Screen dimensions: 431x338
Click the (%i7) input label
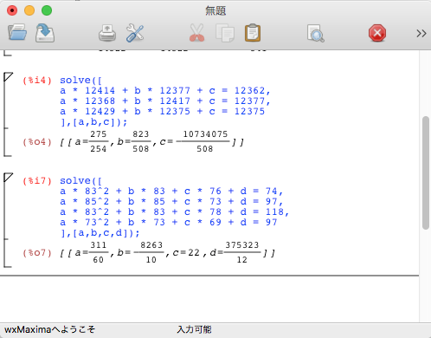[x=37, y=181]
